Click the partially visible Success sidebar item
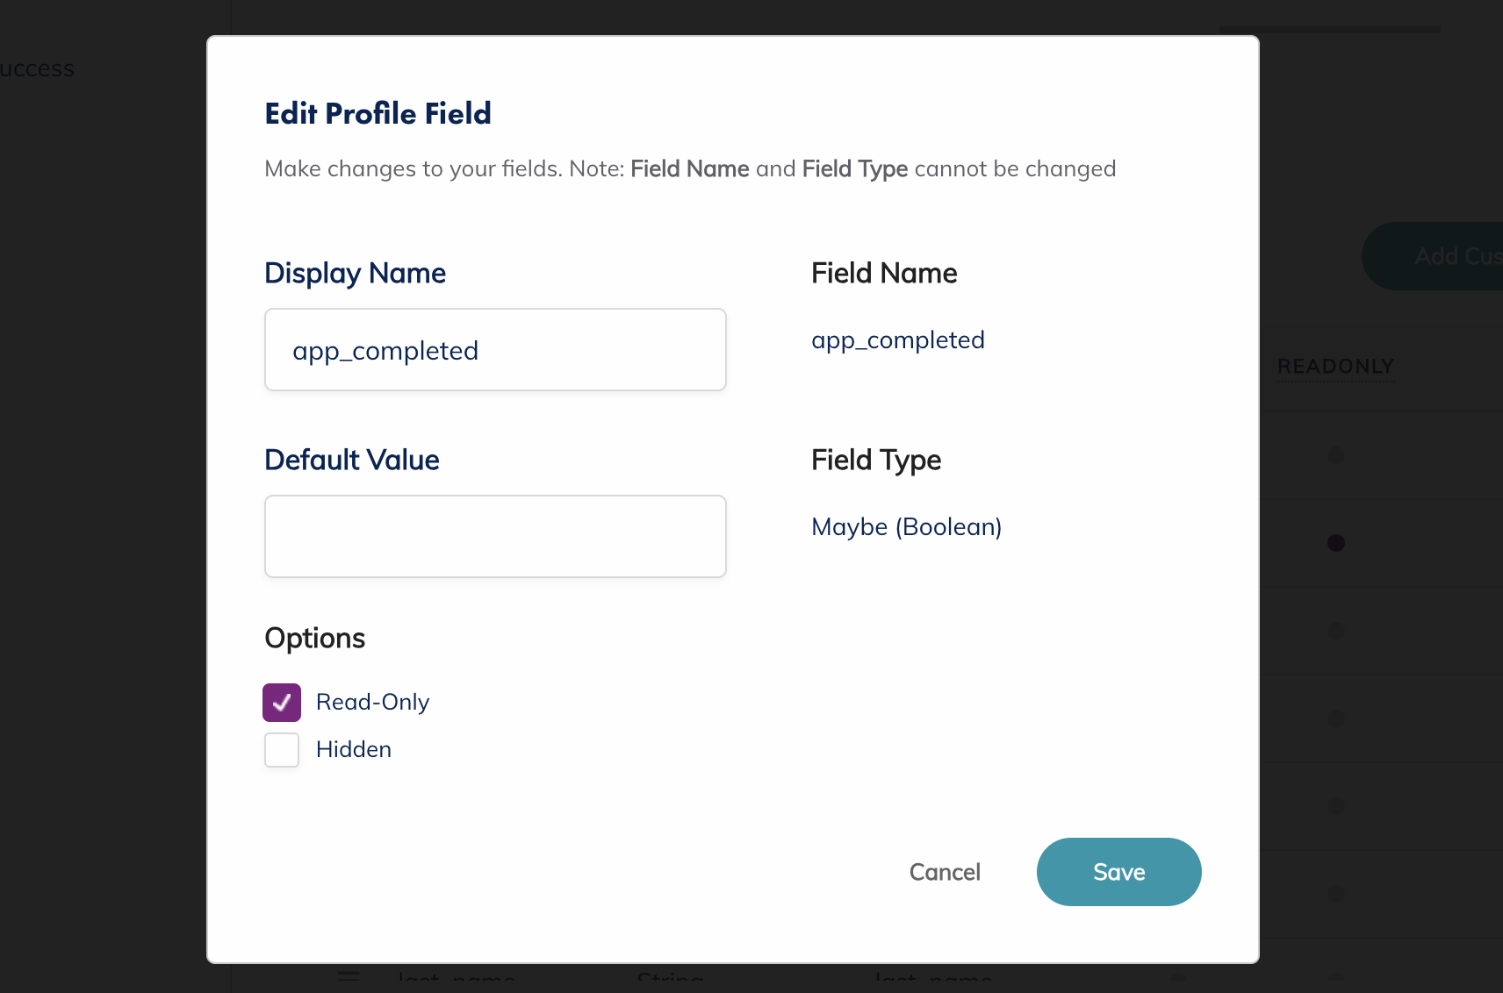1503x993 pixels. click(37, 68)
